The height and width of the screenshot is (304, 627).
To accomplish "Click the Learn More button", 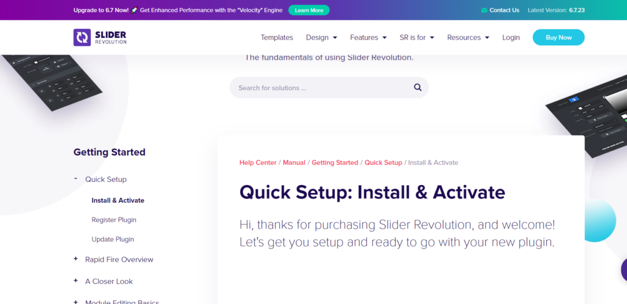I will click(309, 10).
